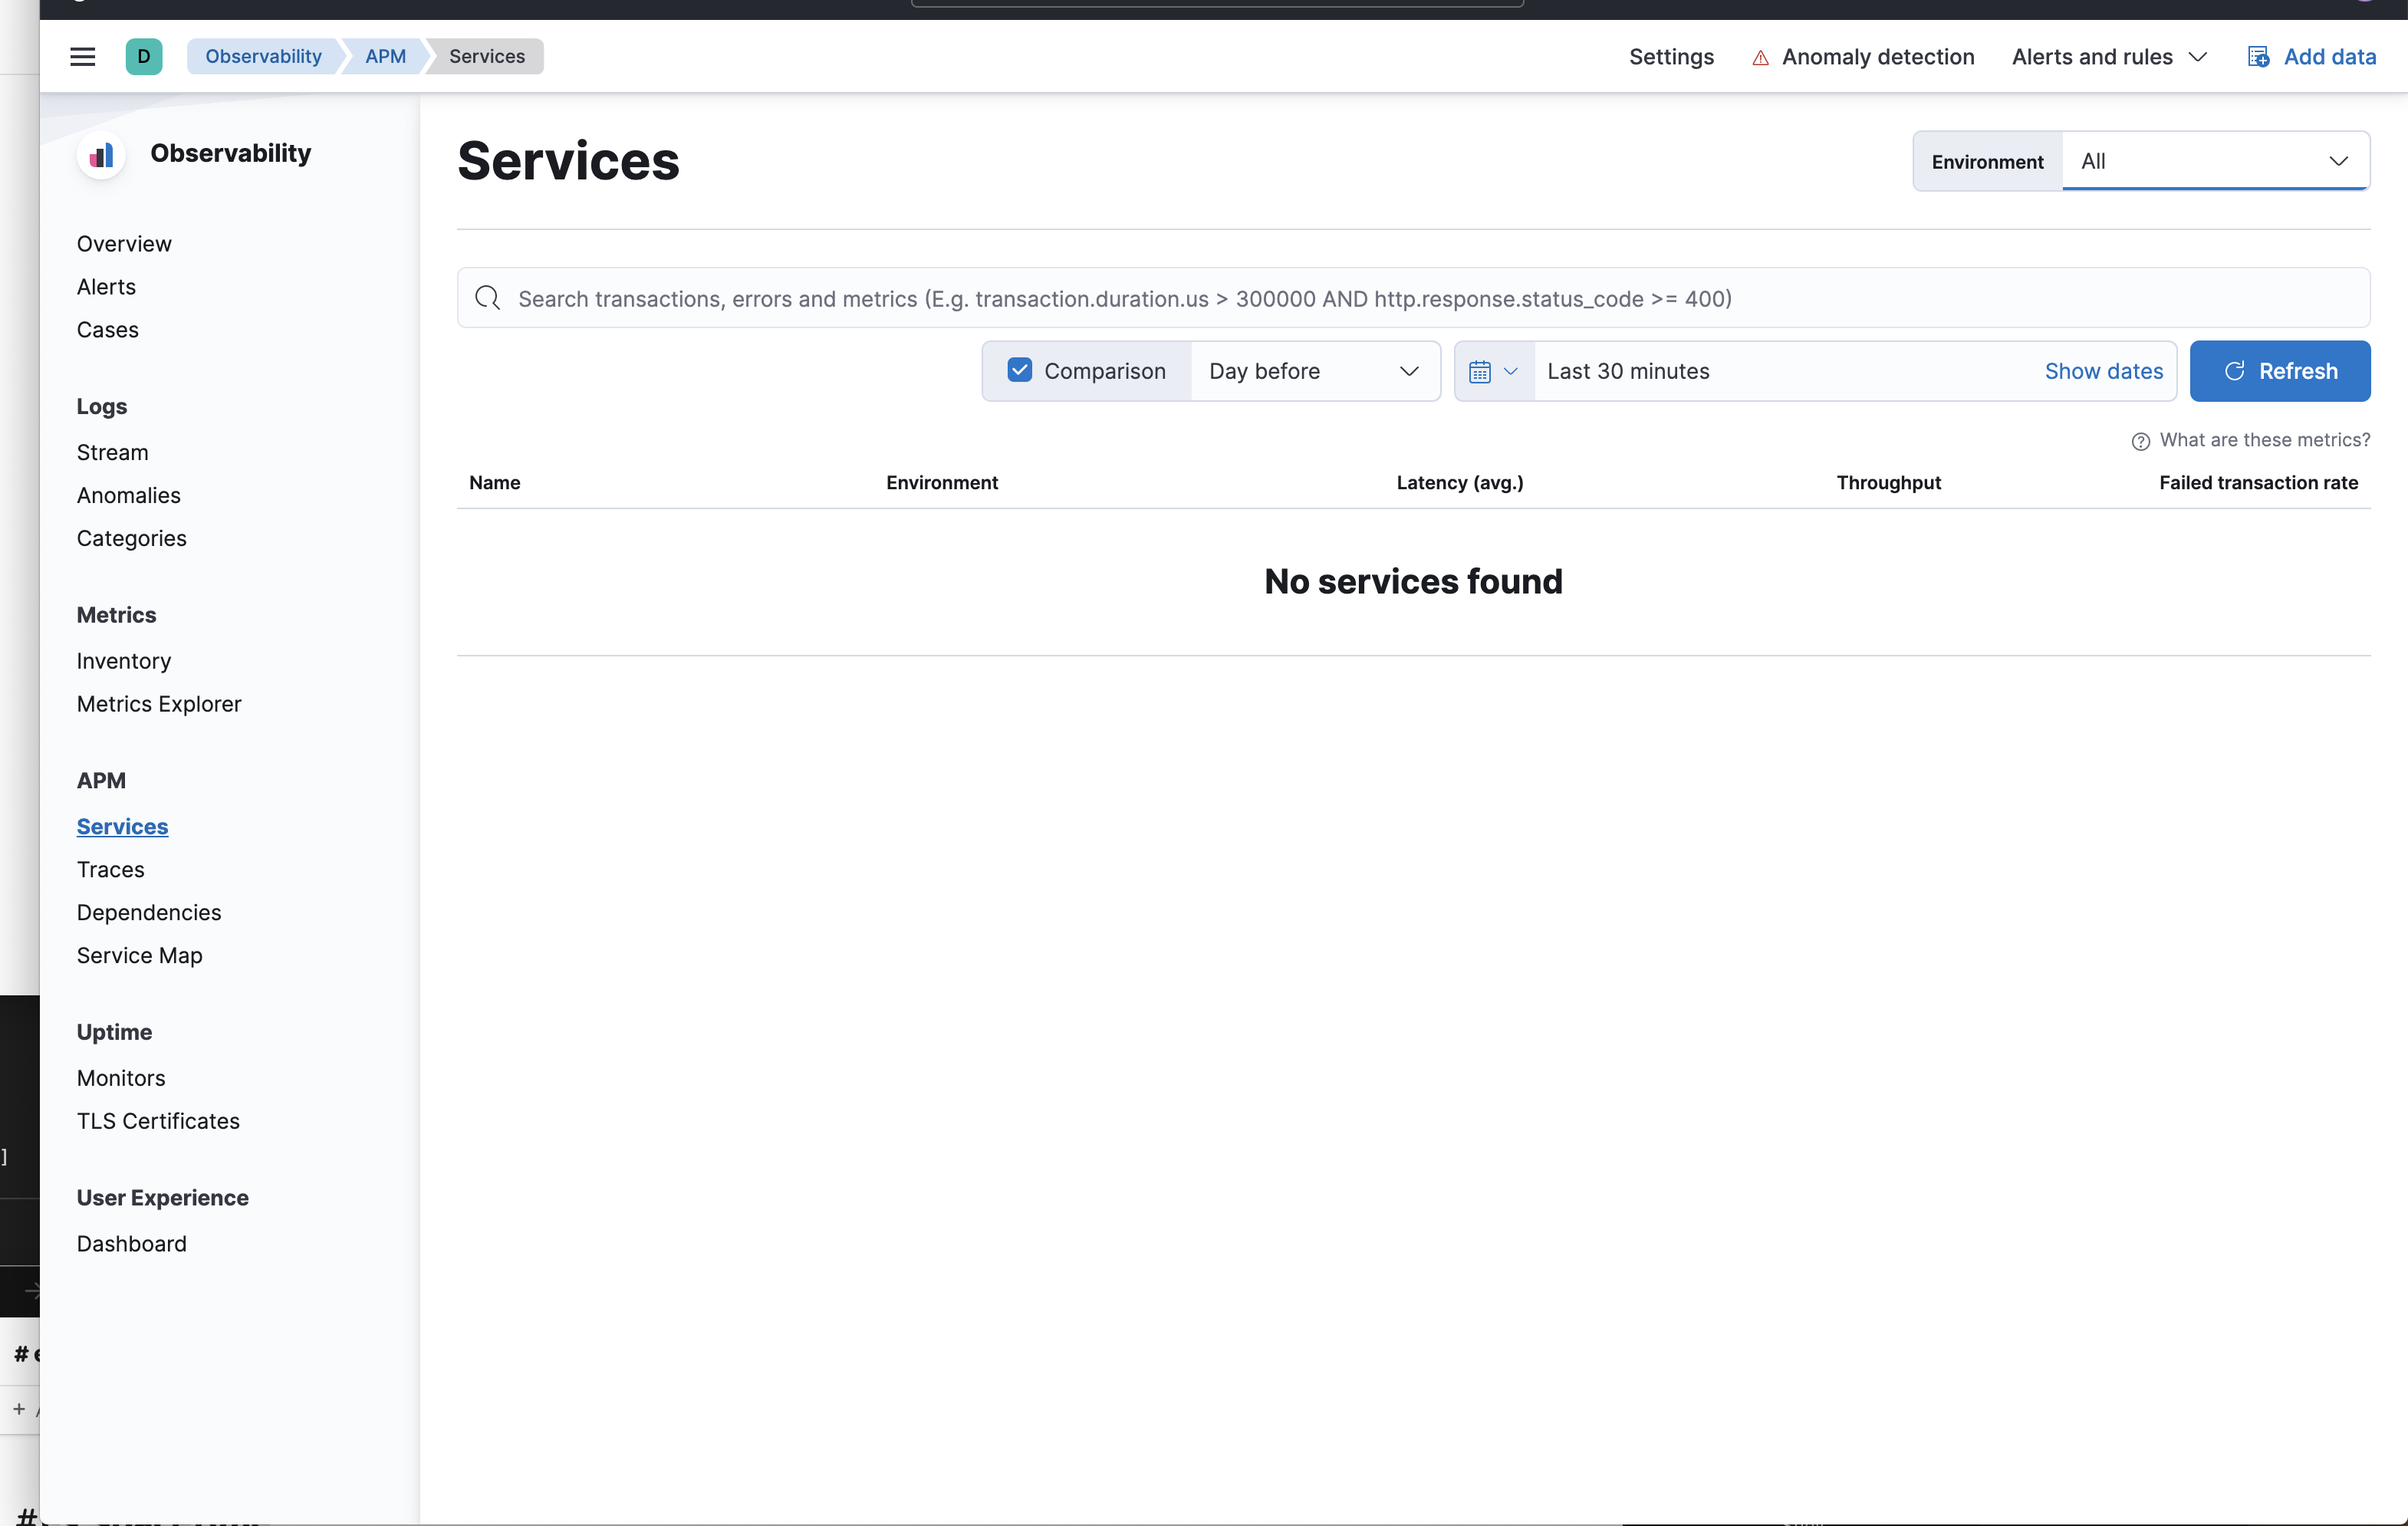The image size is (2408, 1526).
Task: Click the Failed transaction rate column header
Action: point(2258,483)
